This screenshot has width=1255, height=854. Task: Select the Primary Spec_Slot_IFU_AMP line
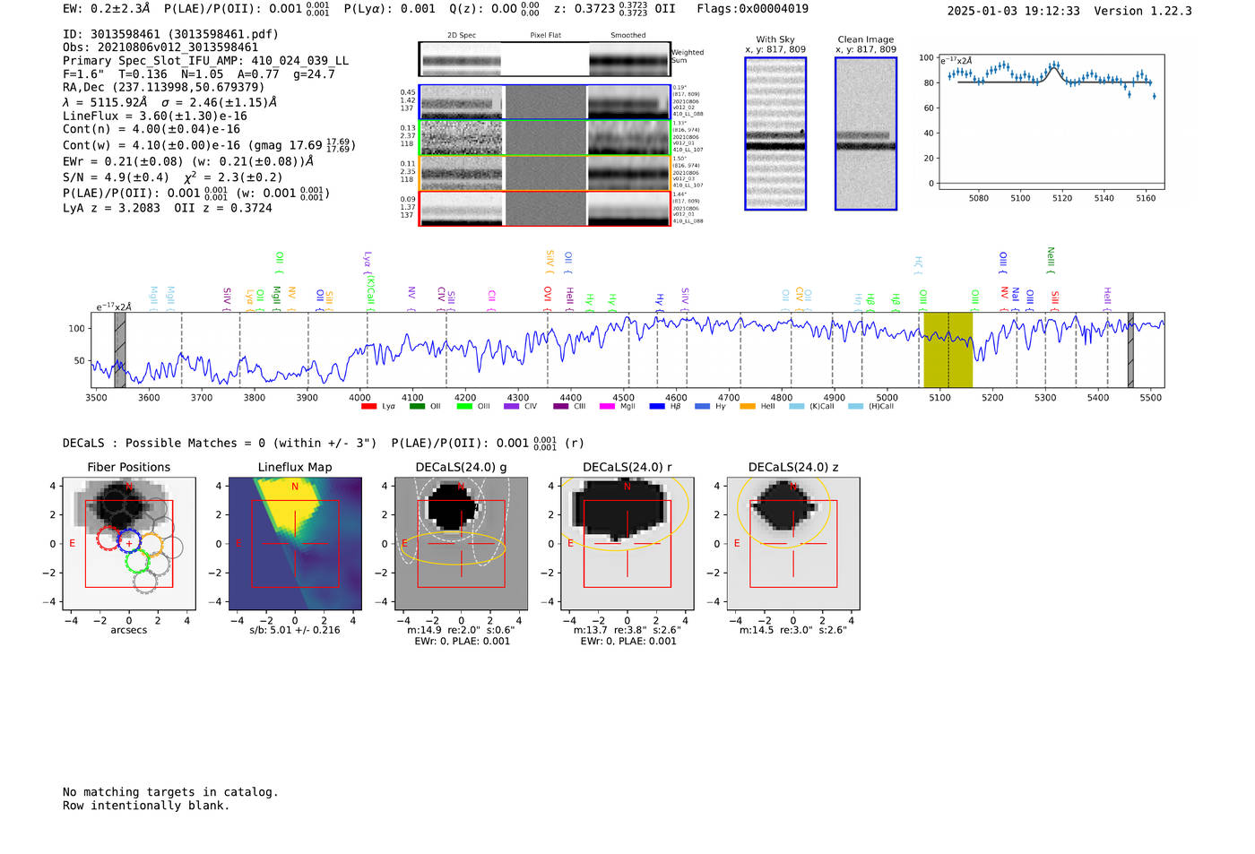pos(206,61)
